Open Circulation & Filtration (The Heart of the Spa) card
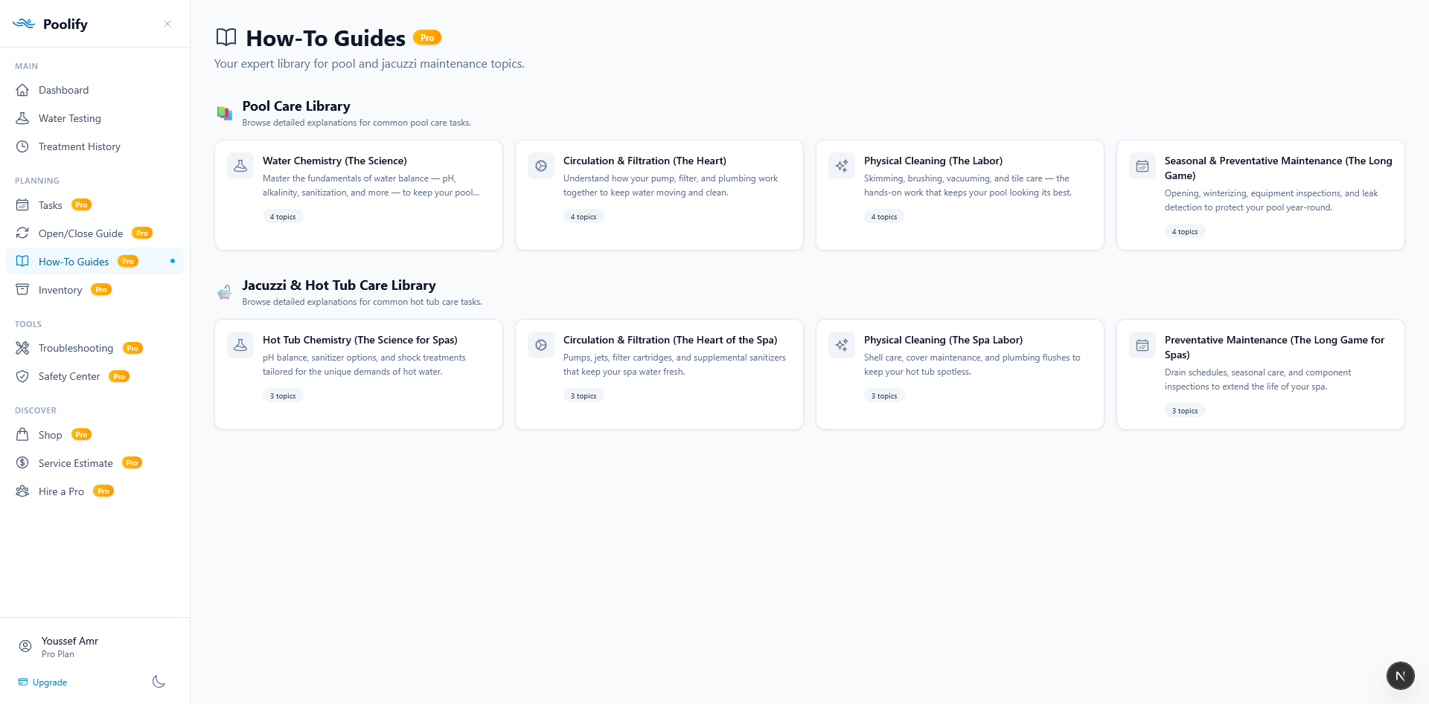The width and height of the screenshot is (1429, 704). click(x=659, y=374)
